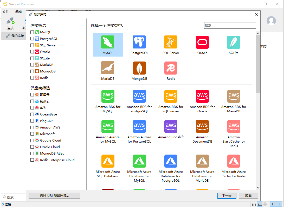Switch to icon grid view in status bar
This screenshot has height=208, width=284.
(x=254, y=204)
